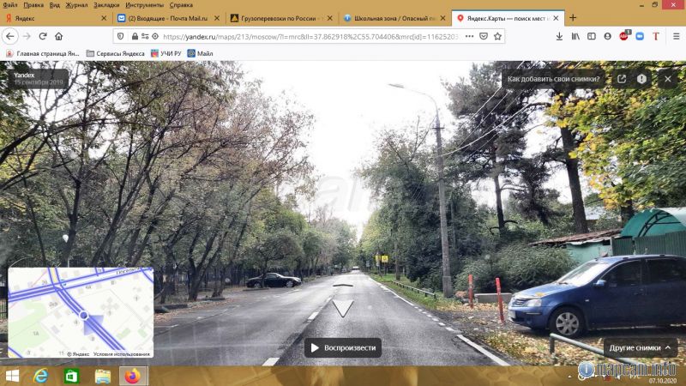Viewport: 686px width, 386px height.
Task: Open a new browser tab
Action: coord(573,18)
